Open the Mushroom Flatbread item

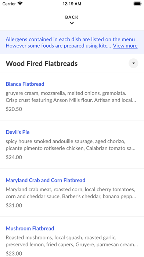[x=30, y=228]
